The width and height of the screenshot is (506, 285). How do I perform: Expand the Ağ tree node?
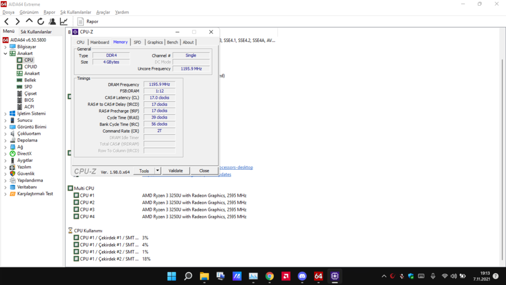coord(5,147)
